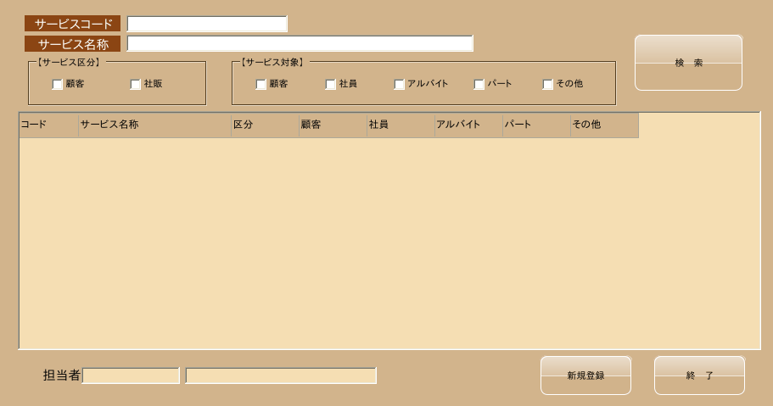Enable the パート checkbox
This screenshot has height=406, width=773.
click(x=479, y=84)
